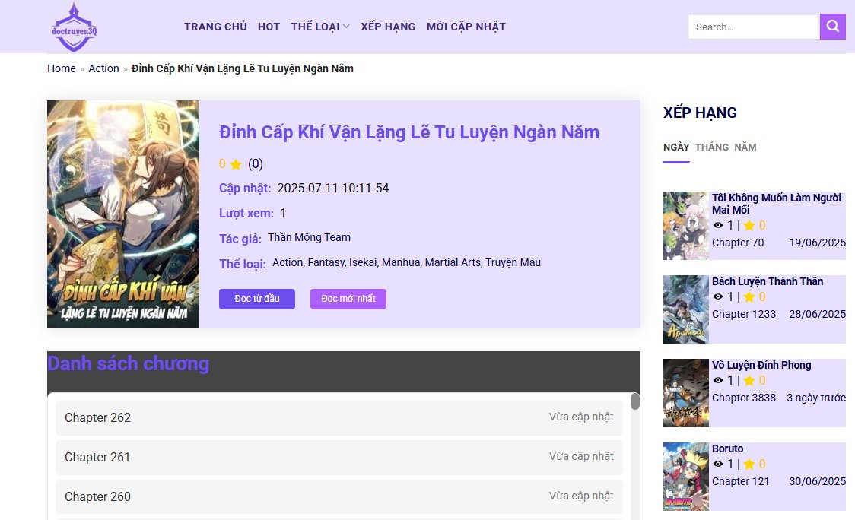This screenshot has width=855, height=520.
Task: Open Chapter 262 from the chapter list
Action: (98, 417)
